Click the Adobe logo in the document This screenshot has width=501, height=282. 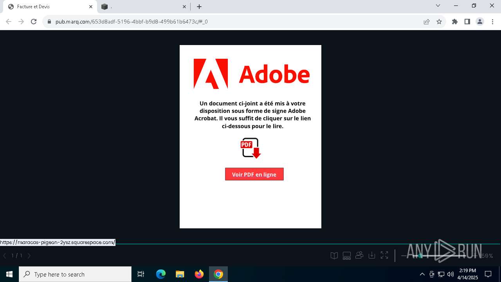pos(252,74)
